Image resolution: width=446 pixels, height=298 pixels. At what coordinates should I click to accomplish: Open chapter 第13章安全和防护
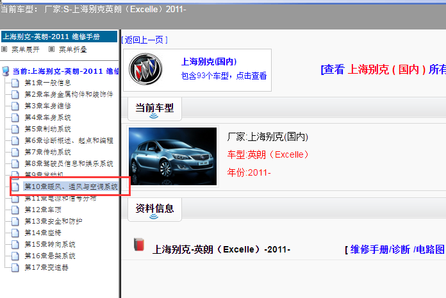tap(53, 221)
